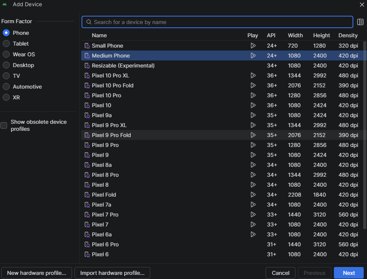Open New hardware profile dialog
367x279 pixels.
tap(36, 273)
